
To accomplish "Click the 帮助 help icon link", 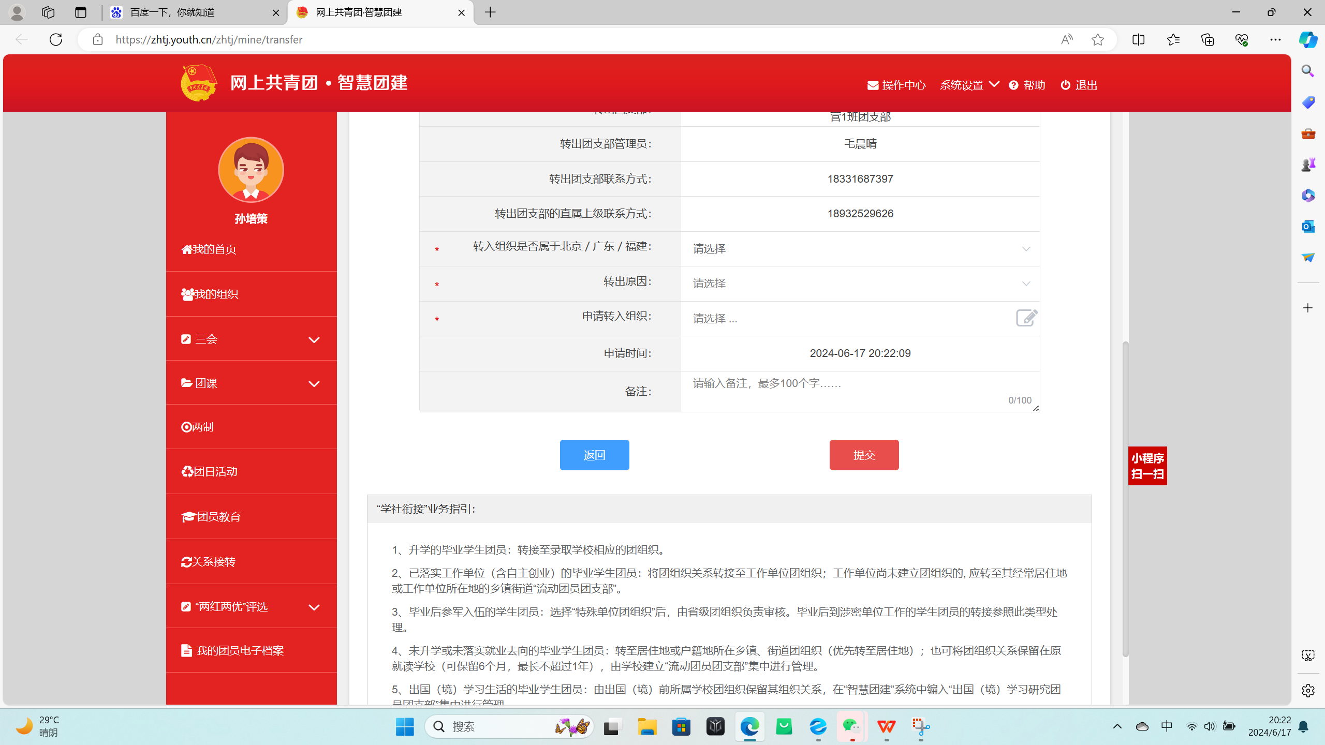I will (x=1027, y=85).
